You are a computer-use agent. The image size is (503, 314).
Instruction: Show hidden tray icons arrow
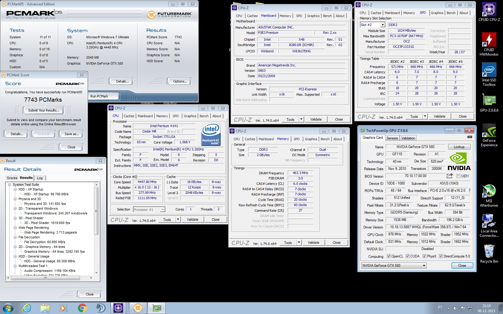pyautogui.click(x=448, y=308)
